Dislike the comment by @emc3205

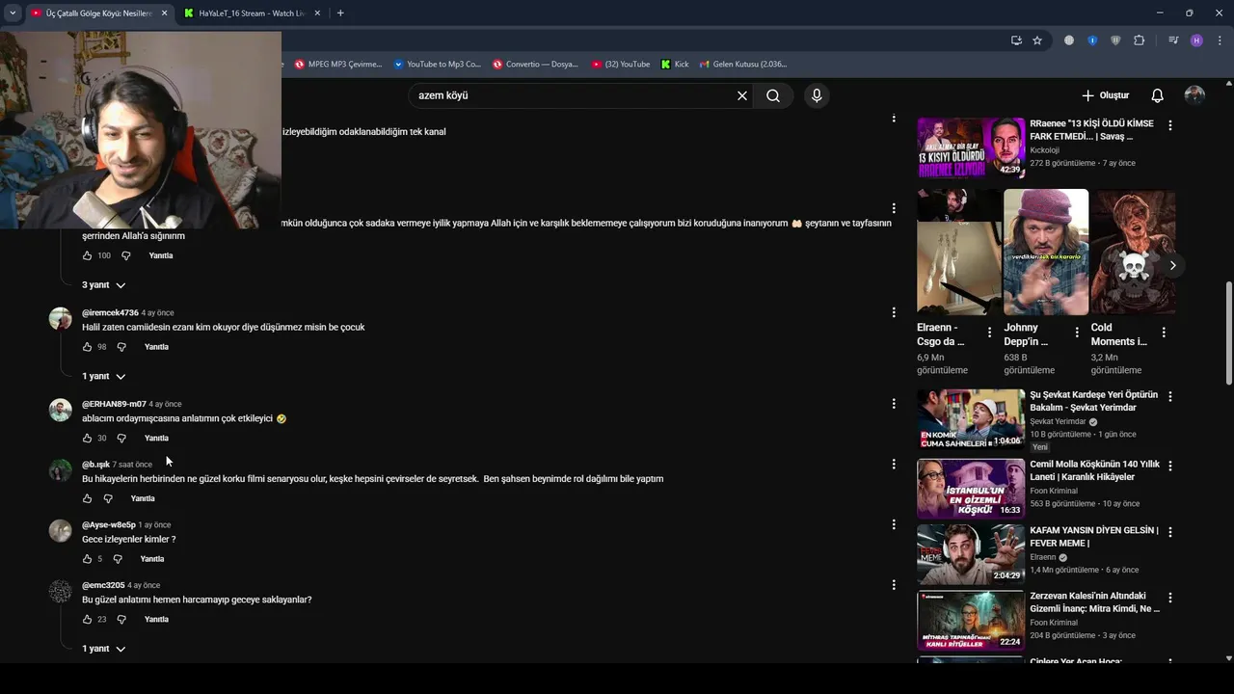(121, 620)
